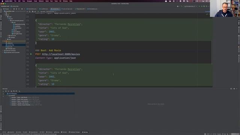Select 'movies | Boot: Get movies' result
Image resolution: width=240 pixels, height=135 pixels.
click(x=25, y=99)
